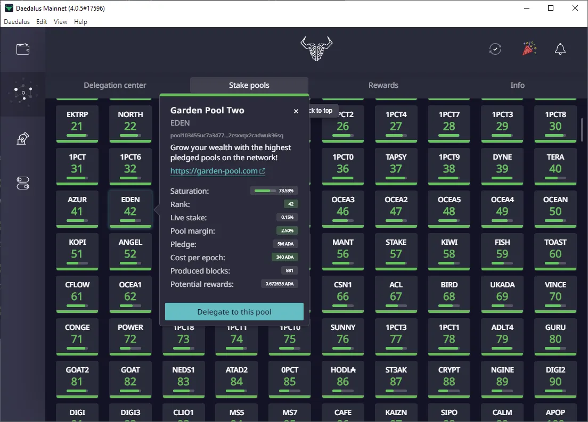The width and height of the screenshot is (588, 422).
Task: Click the Daedalus bull logo
Action: [316, 48]
